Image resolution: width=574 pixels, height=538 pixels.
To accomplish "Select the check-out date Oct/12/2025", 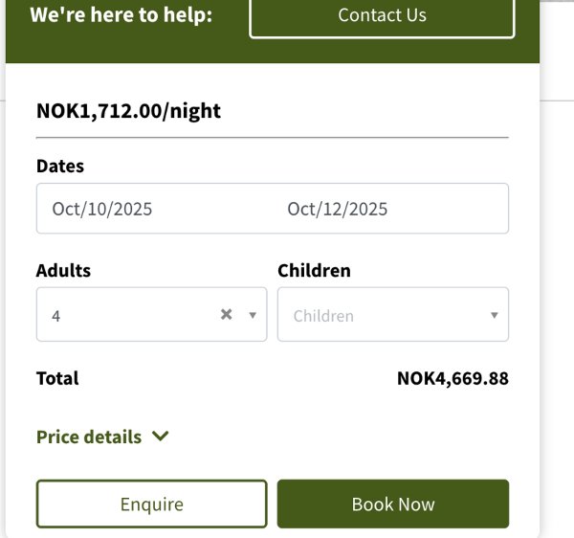I will click(x=338, y=209).
